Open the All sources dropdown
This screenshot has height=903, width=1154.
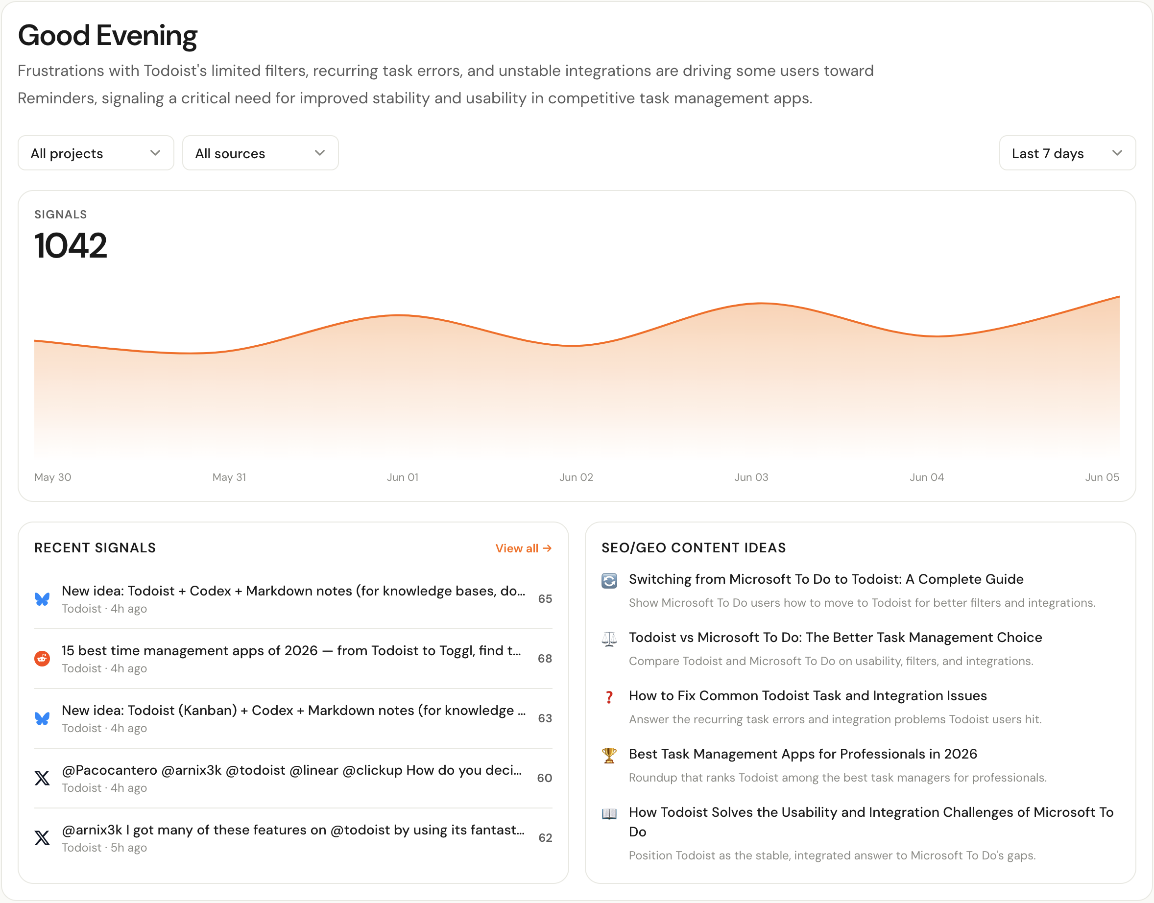click(x=260, y=153)
